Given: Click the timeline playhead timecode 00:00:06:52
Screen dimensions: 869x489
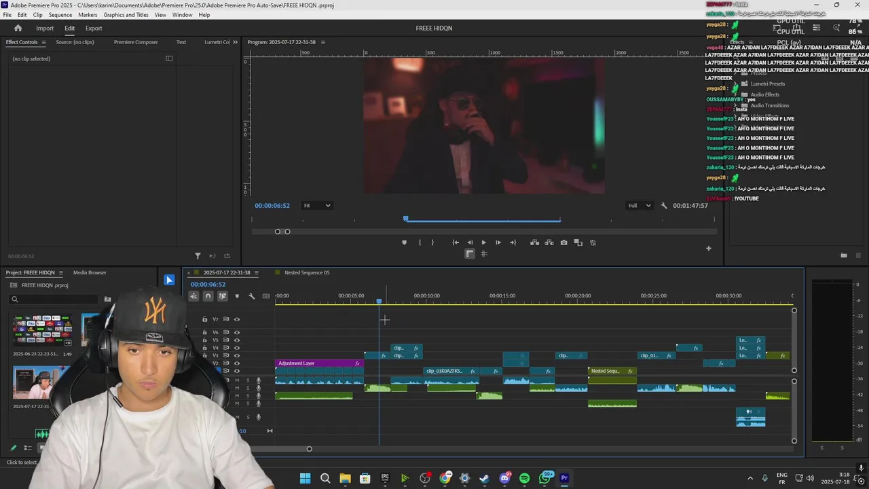Looking at the screenshot, I should click(208, 285).
